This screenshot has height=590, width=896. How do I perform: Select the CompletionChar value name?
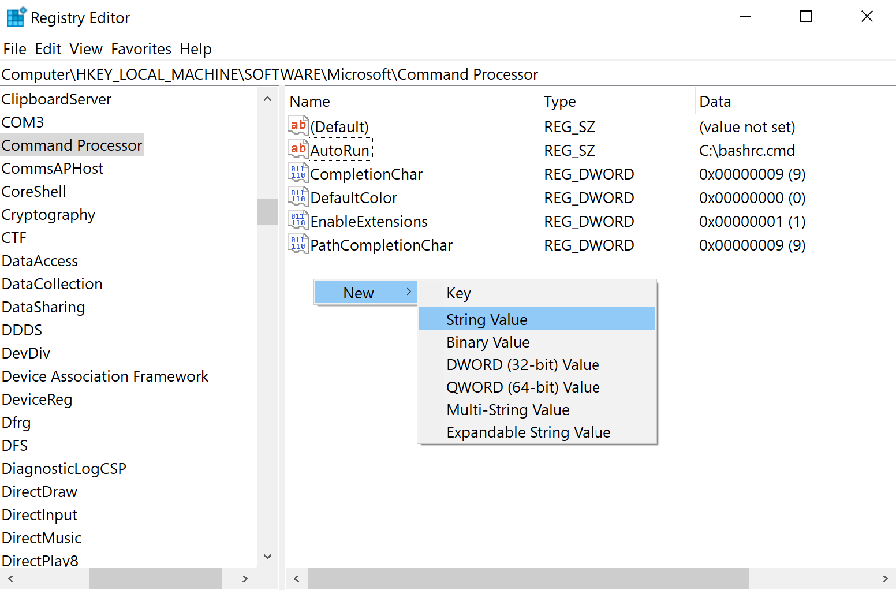click(x=367, y=174)
